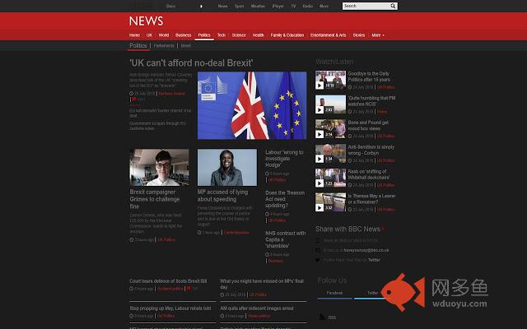Open the Tech section tab
This screenshot has height=329, width=527.
[222, 35]
